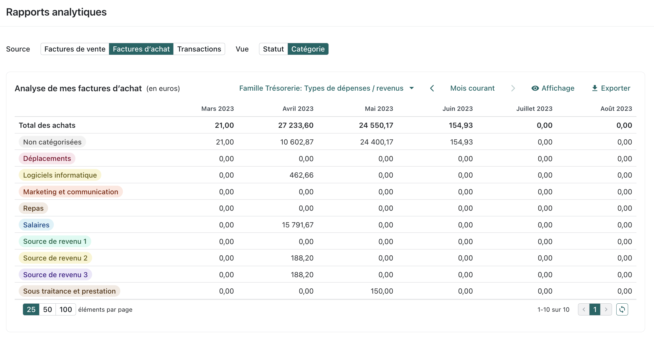Viewport: 654px width, 350px height.
Task: Click the Logiciels informatique tag
Action: pos(60,175)
